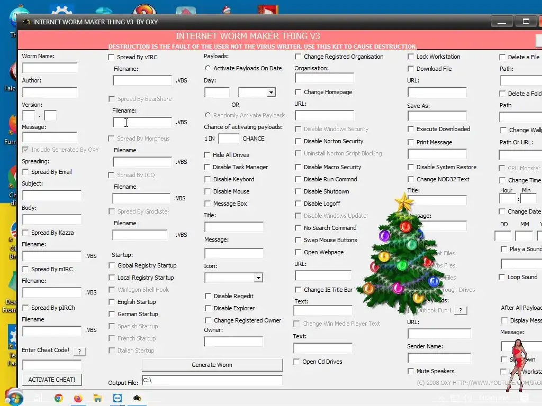
Task: Click the question mark next to Outlook Fun 1
Action: 460,310
